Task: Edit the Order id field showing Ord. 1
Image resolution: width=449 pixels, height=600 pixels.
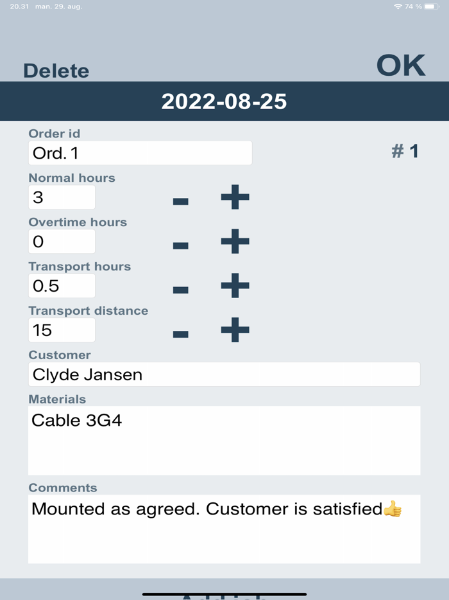Action: click(140, 153)
